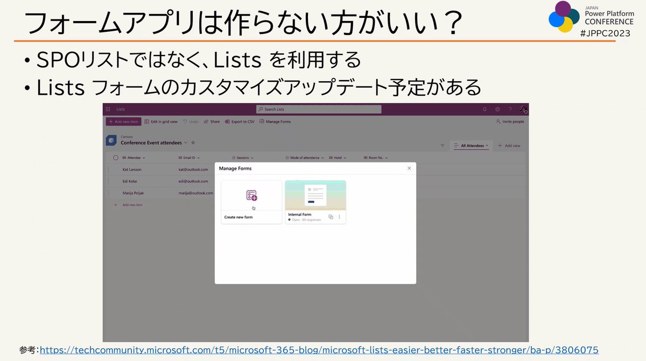Click Manage Forms in the toolbar
The width and height of the screenshot is (646, 361).
coord(275,122)
